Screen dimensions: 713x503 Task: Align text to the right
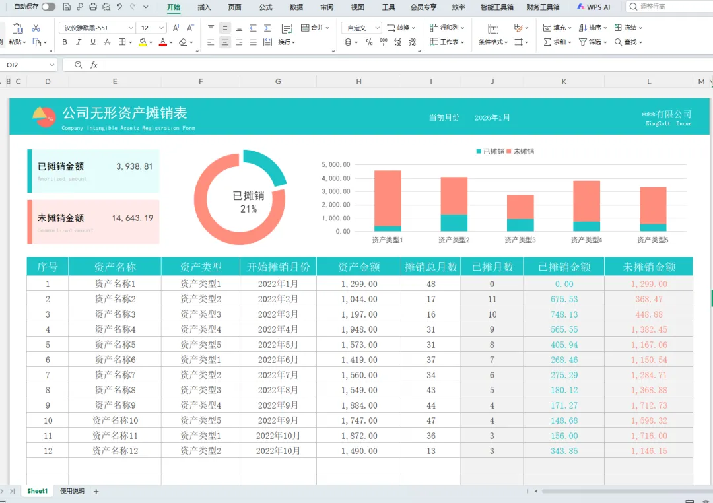coord(239,42)
